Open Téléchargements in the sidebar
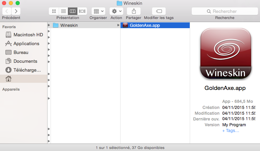 (24, 70)
